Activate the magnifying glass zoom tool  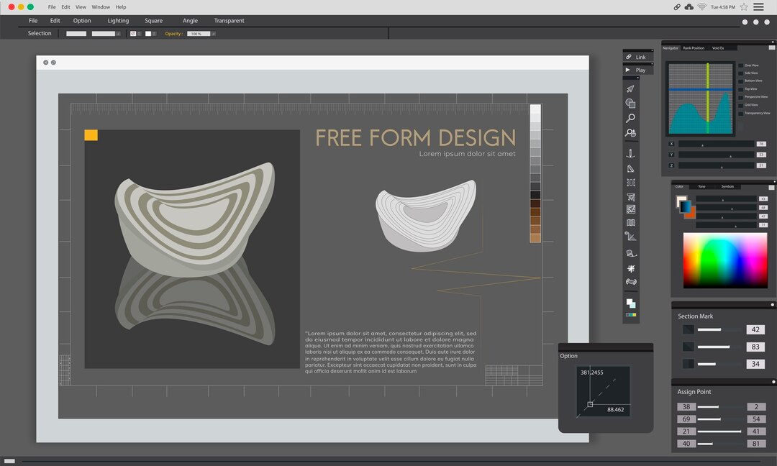[630, 118]
